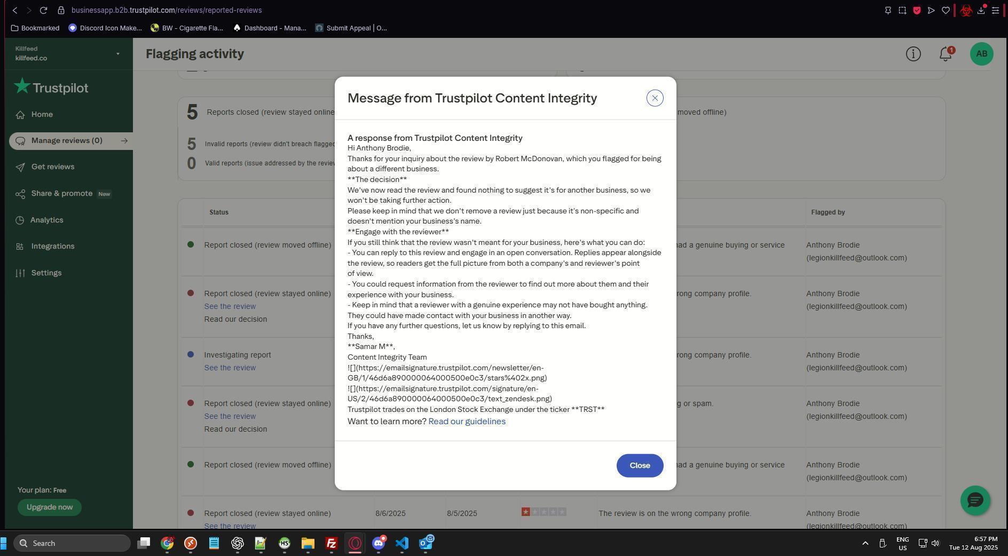Viewport: 1008px width, 556px height.
Task: Open the HS HeidiSQL taskbar icon
Action: pyautogui.click(x=285, y=543)
